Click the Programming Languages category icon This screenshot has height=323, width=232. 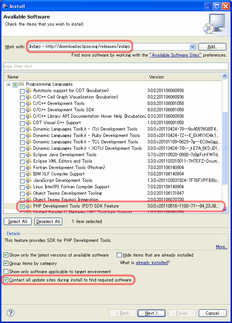pos(21,84)
